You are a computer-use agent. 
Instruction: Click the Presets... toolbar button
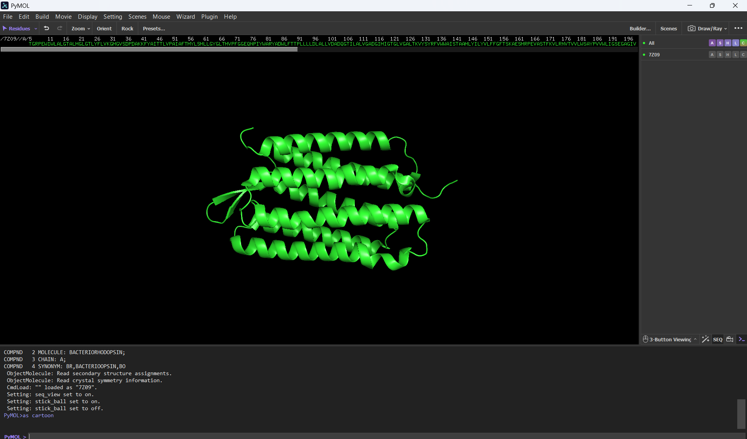pyautogui.click(x=154, y=28)
